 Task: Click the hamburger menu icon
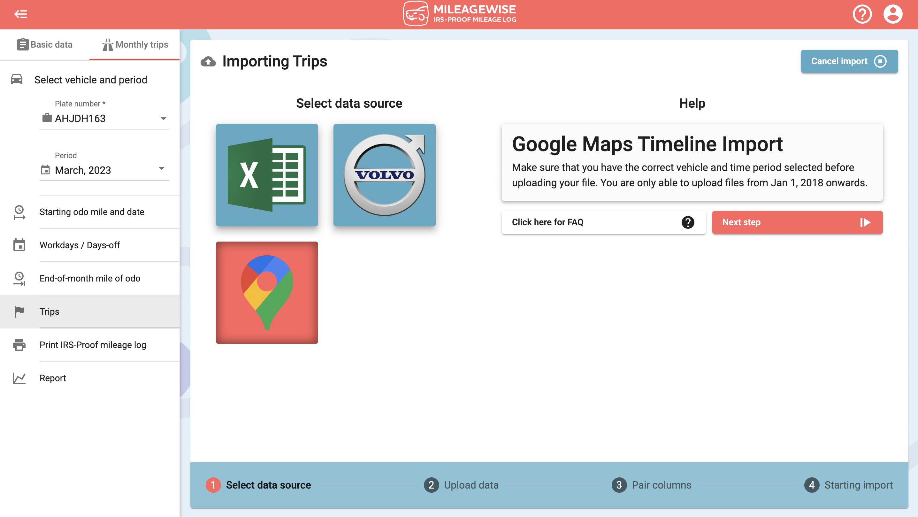(x=21, y=14)
